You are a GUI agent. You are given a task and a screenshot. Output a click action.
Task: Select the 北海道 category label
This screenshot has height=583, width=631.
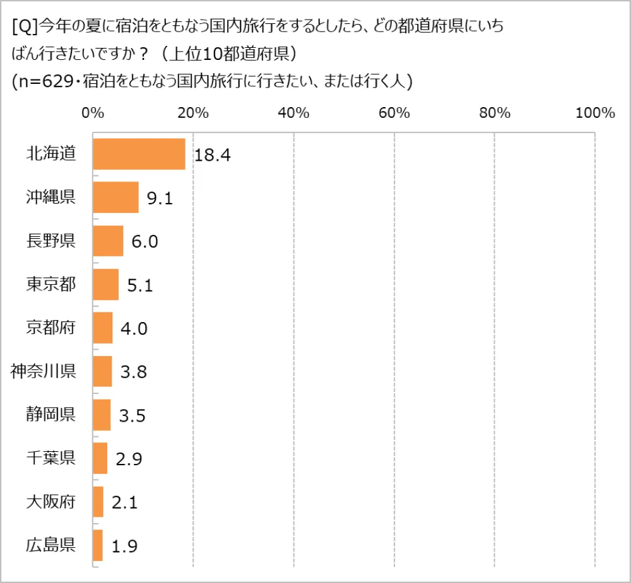pos(51,153)
